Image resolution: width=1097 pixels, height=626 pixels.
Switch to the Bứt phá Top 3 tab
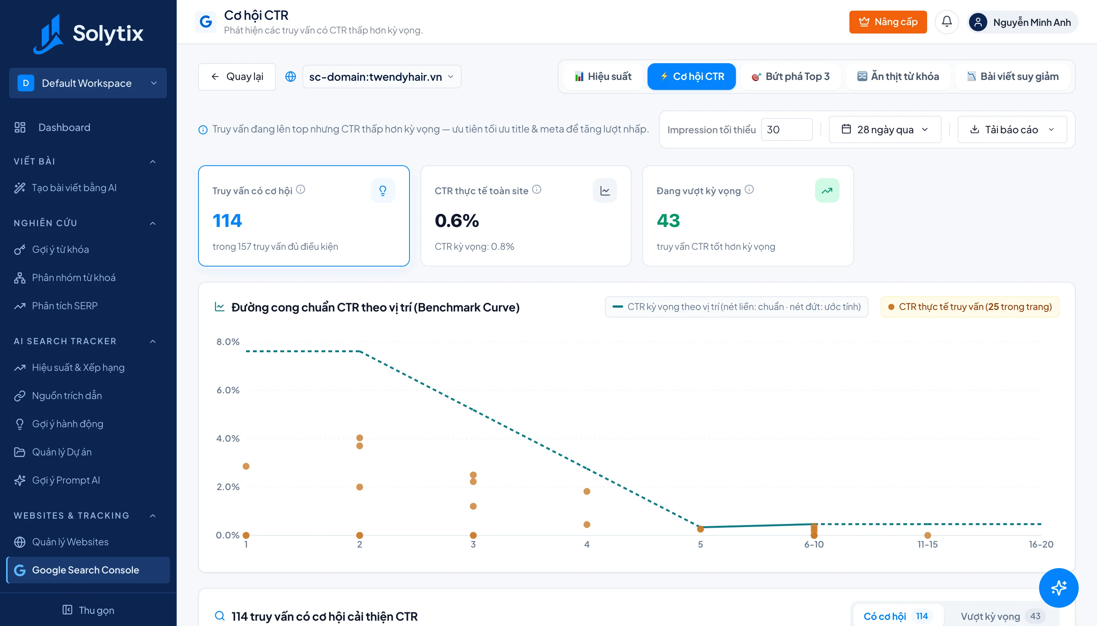coord(790,77)
